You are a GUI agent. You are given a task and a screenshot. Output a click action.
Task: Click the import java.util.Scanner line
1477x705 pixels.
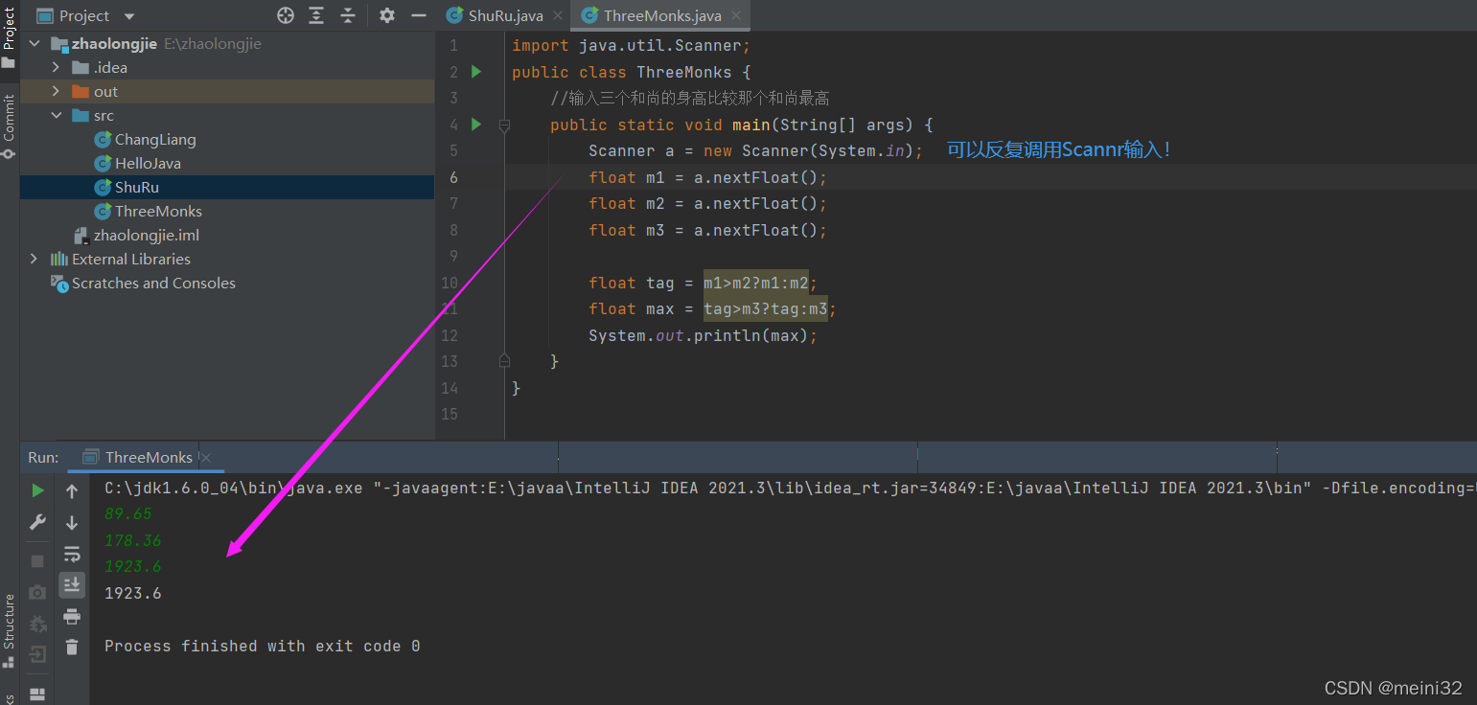pos(632,45)
